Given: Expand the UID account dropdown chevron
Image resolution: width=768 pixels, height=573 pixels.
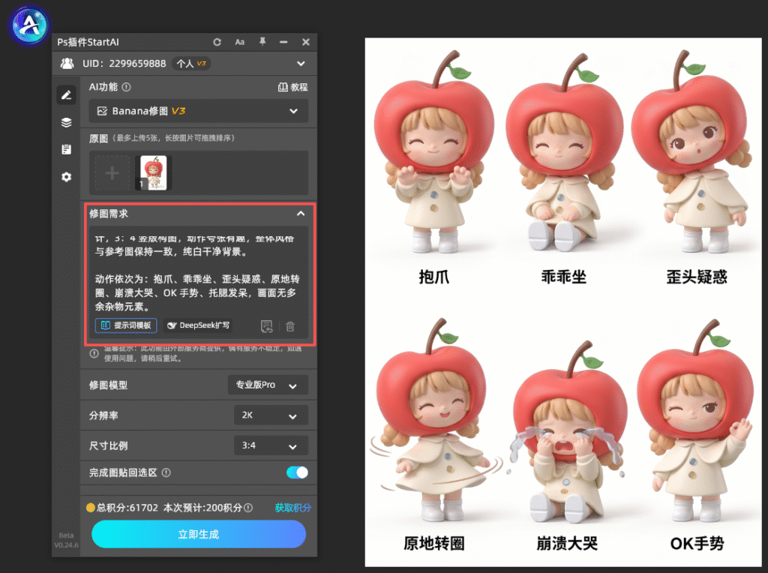Looking at the screenshot, I should tap(301, 64).
